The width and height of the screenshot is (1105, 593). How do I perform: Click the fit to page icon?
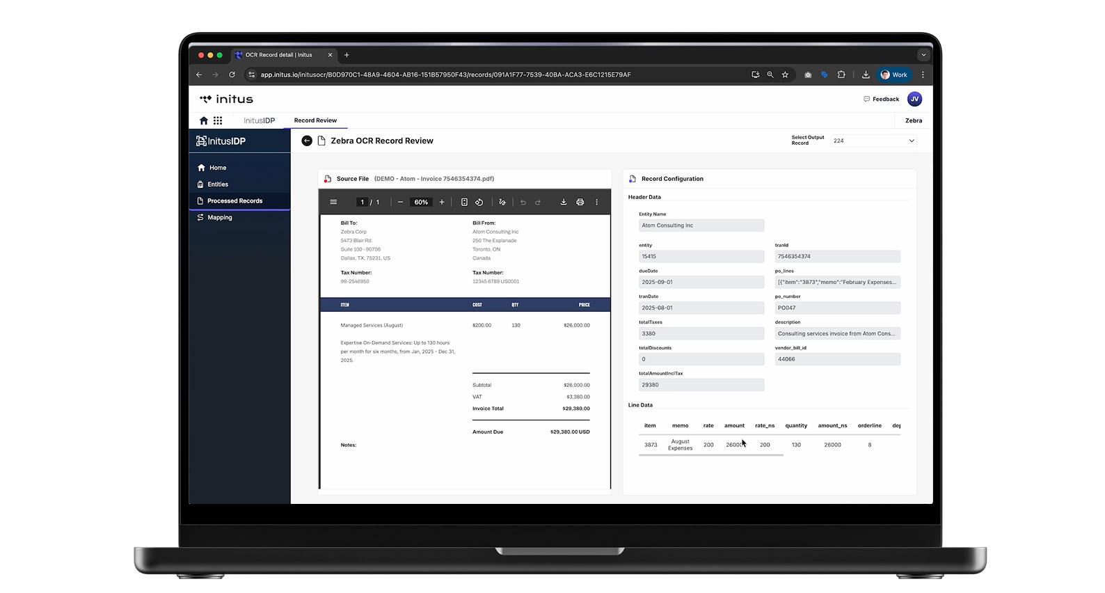(x=464, y=202)
